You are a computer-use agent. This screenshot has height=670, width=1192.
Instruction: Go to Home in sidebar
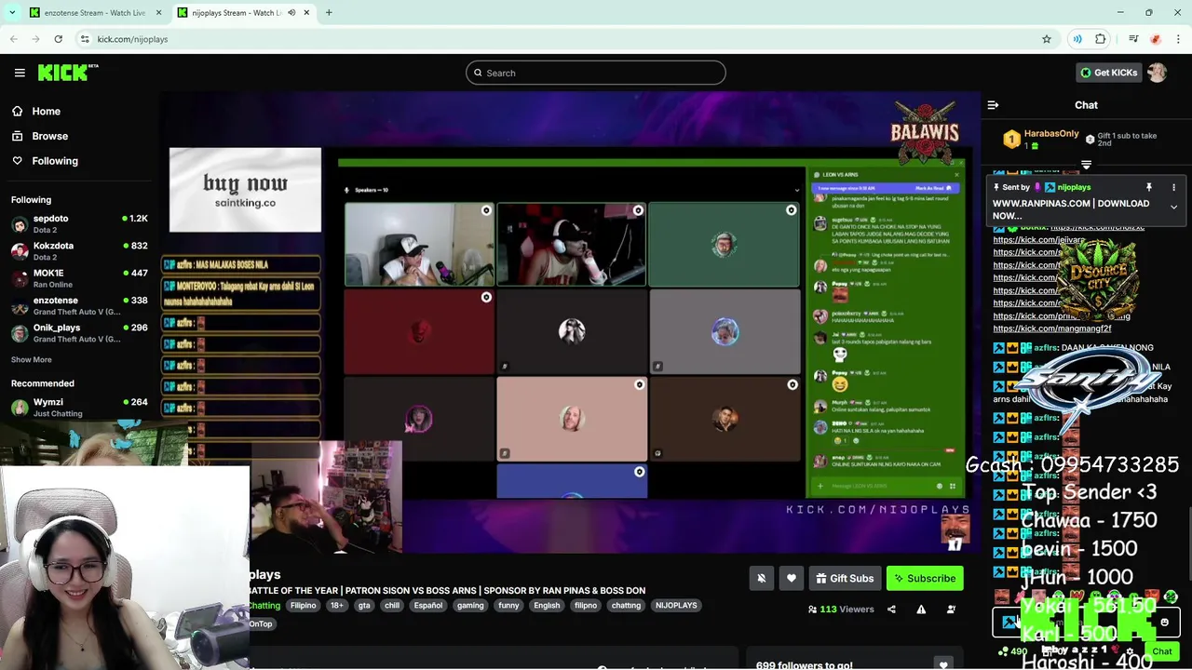[46, 111]
